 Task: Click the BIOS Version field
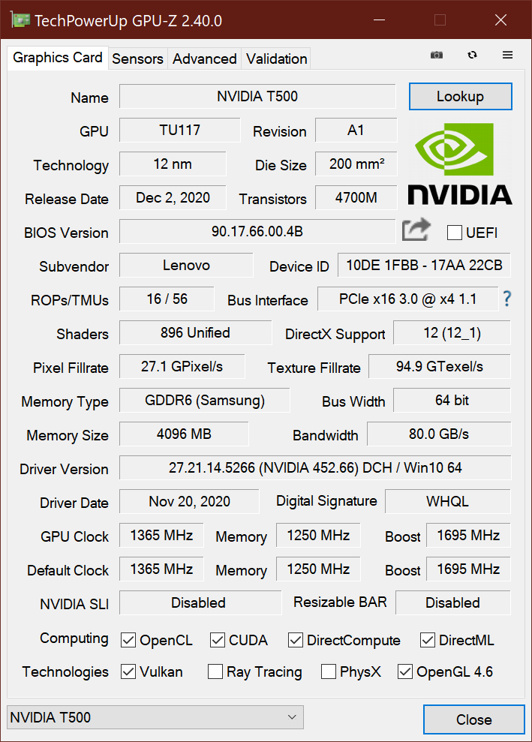pos(257,232)
